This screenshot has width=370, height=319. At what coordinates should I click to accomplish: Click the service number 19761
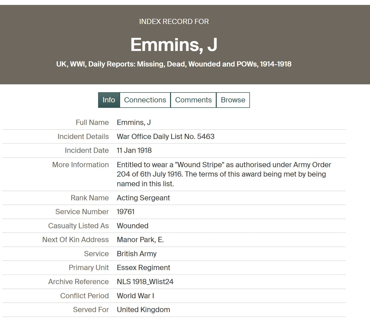tap(125, 212)
